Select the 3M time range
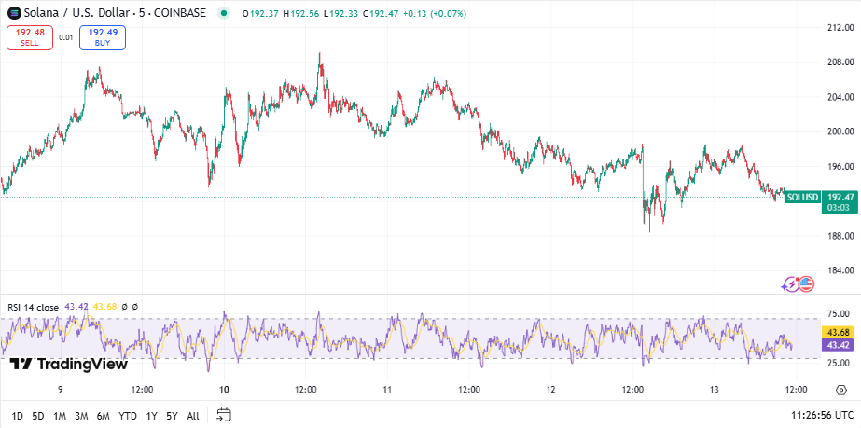Viewport: 861px width, 428px height. (x=82, y=416)
